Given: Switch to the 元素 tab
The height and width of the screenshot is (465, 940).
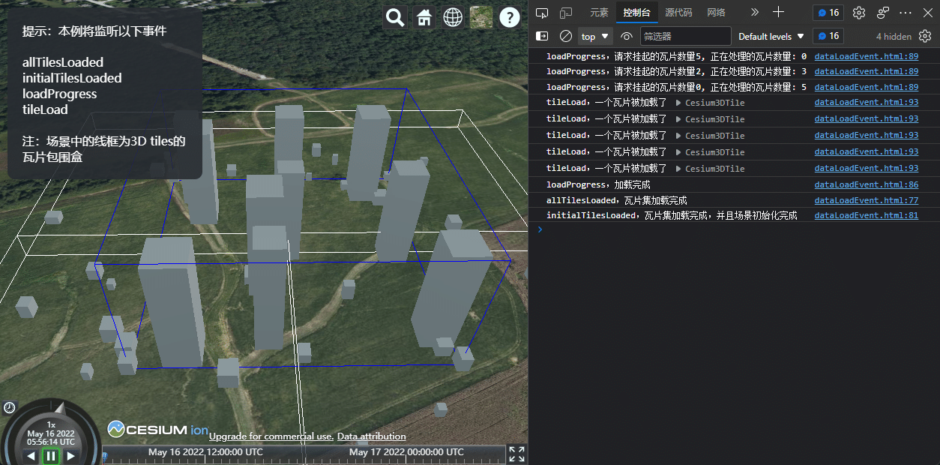Looking at the screenshot, I should tap(599, 13).
